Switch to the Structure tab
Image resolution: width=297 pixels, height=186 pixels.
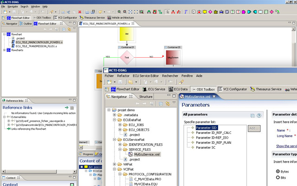coord(146,97)
